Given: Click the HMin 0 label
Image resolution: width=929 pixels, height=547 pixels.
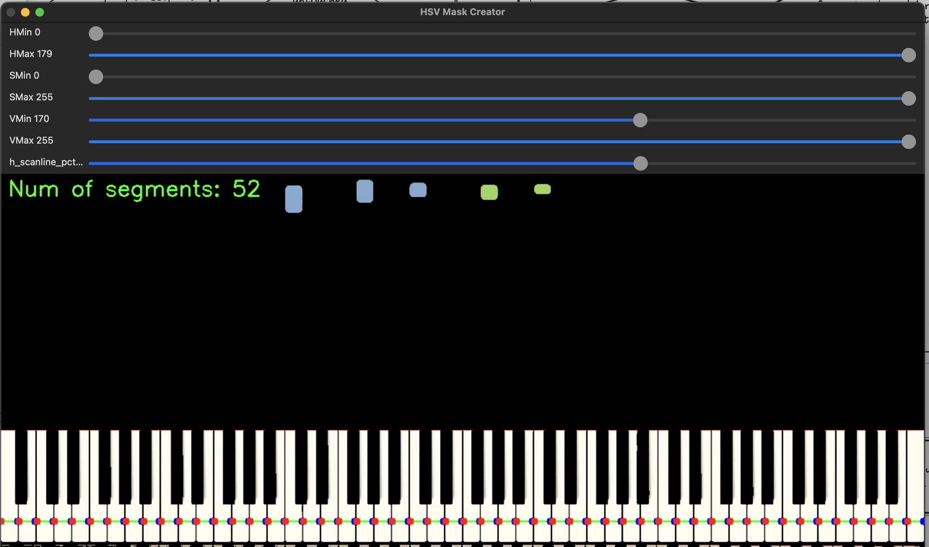Looking at the screenshot, I should pyautogui.click(x=25, y=32).
